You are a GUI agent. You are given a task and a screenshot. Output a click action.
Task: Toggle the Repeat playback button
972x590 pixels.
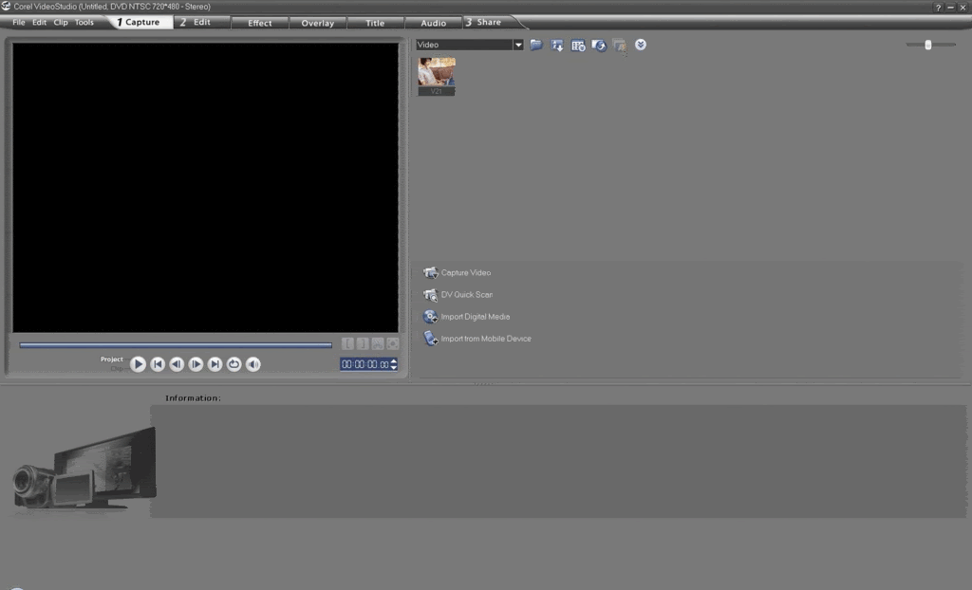pos(234,364)
